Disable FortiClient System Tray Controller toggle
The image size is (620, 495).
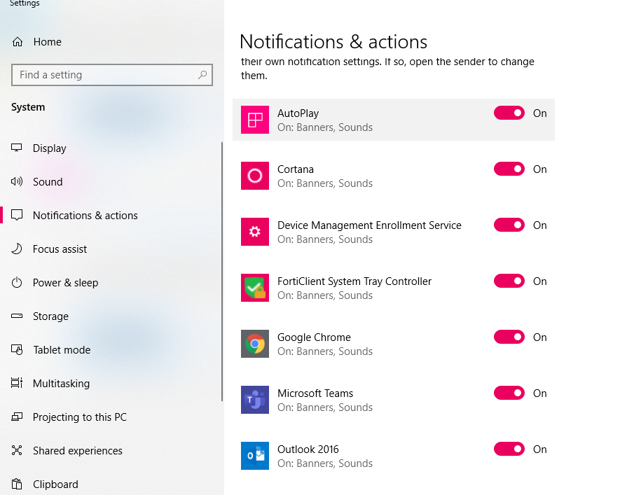point(509,281)
